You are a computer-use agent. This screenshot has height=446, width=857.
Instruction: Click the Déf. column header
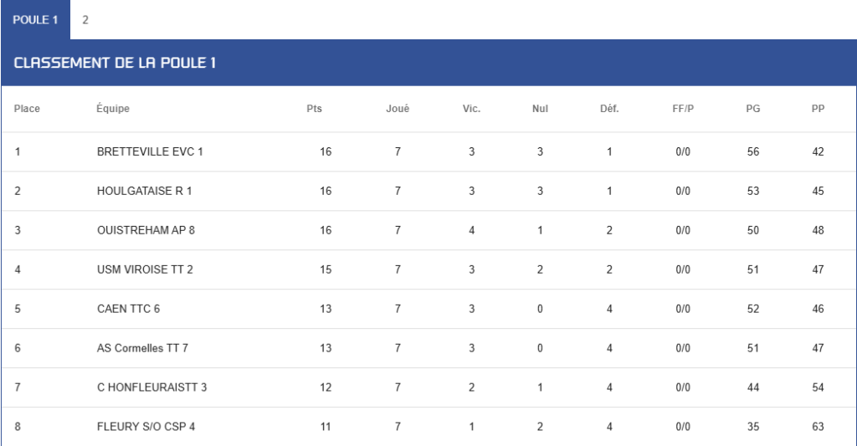tap(609, 109)
